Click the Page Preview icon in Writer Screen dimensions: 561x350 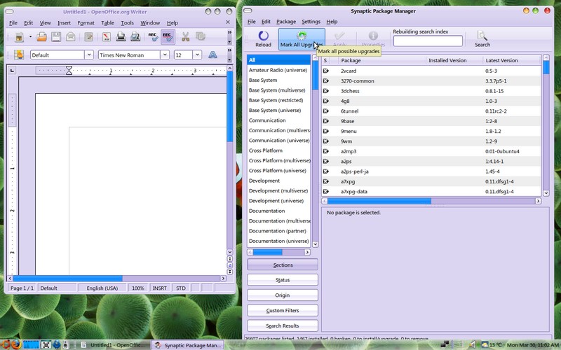[135, 37]
